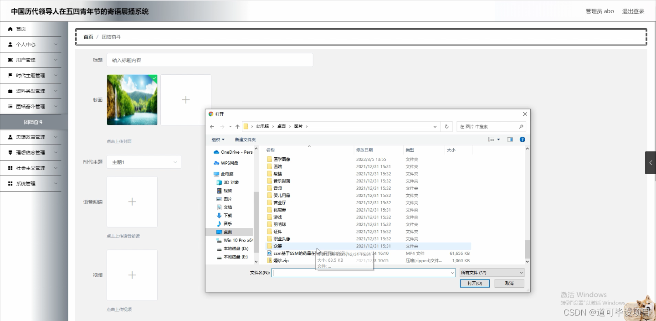Select 本地磁盘 (D:) drive
Viewport: 656px width, 321px height.
(x=232, y=249)
